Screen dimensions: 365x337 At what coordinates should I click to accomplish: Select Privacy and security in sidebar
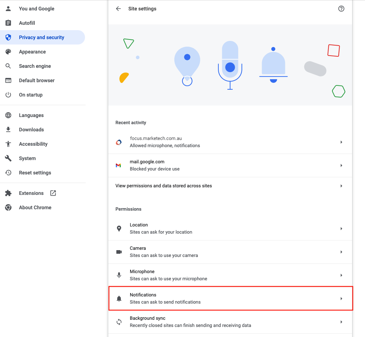pyautogui.click(x=42, y=37)
